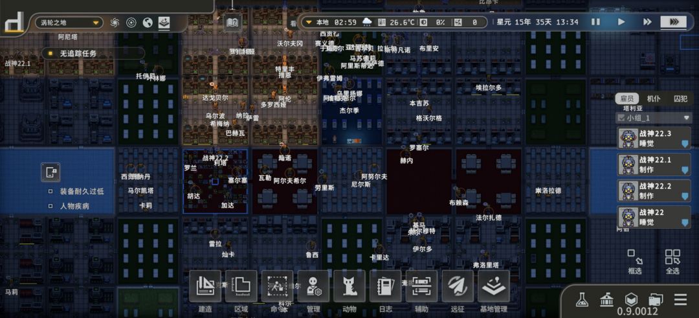Click the 26.6°C temperature readout
The height and width of the screenshot is (318, 699).
pyautogui.click(x=402, y=22)
